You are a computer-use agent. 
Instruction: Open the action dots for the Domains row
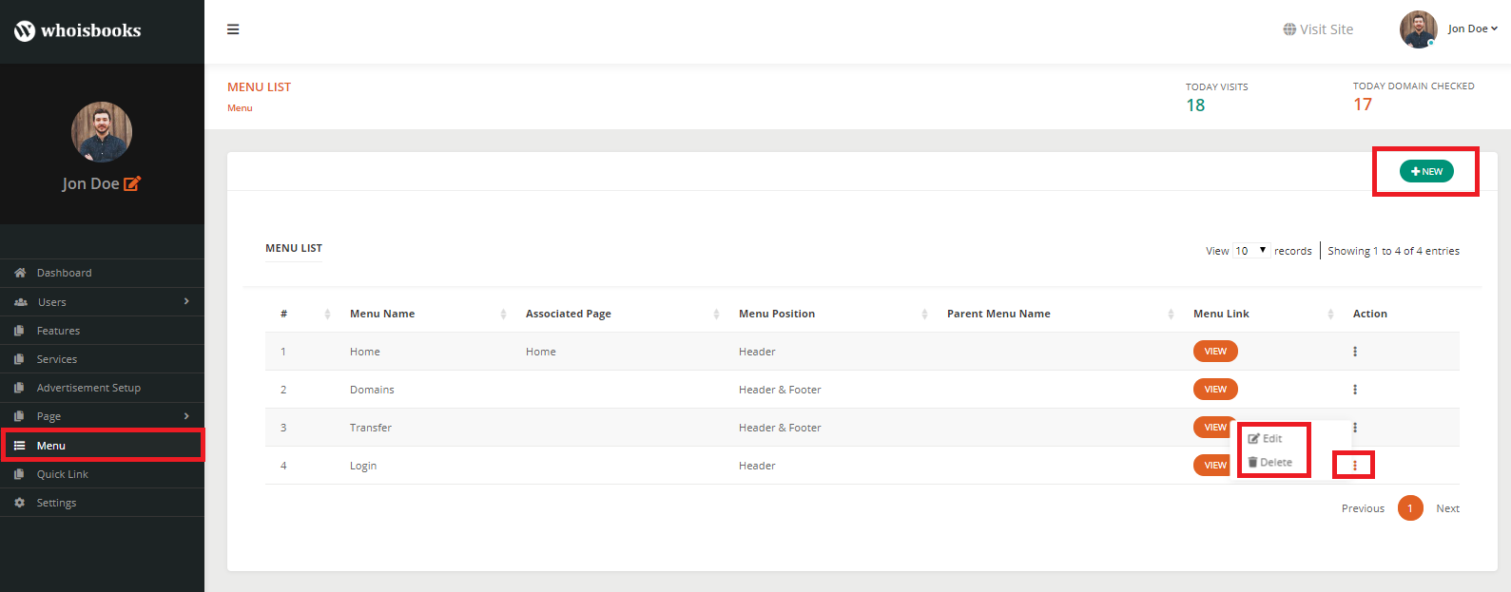click(1355, 390)
